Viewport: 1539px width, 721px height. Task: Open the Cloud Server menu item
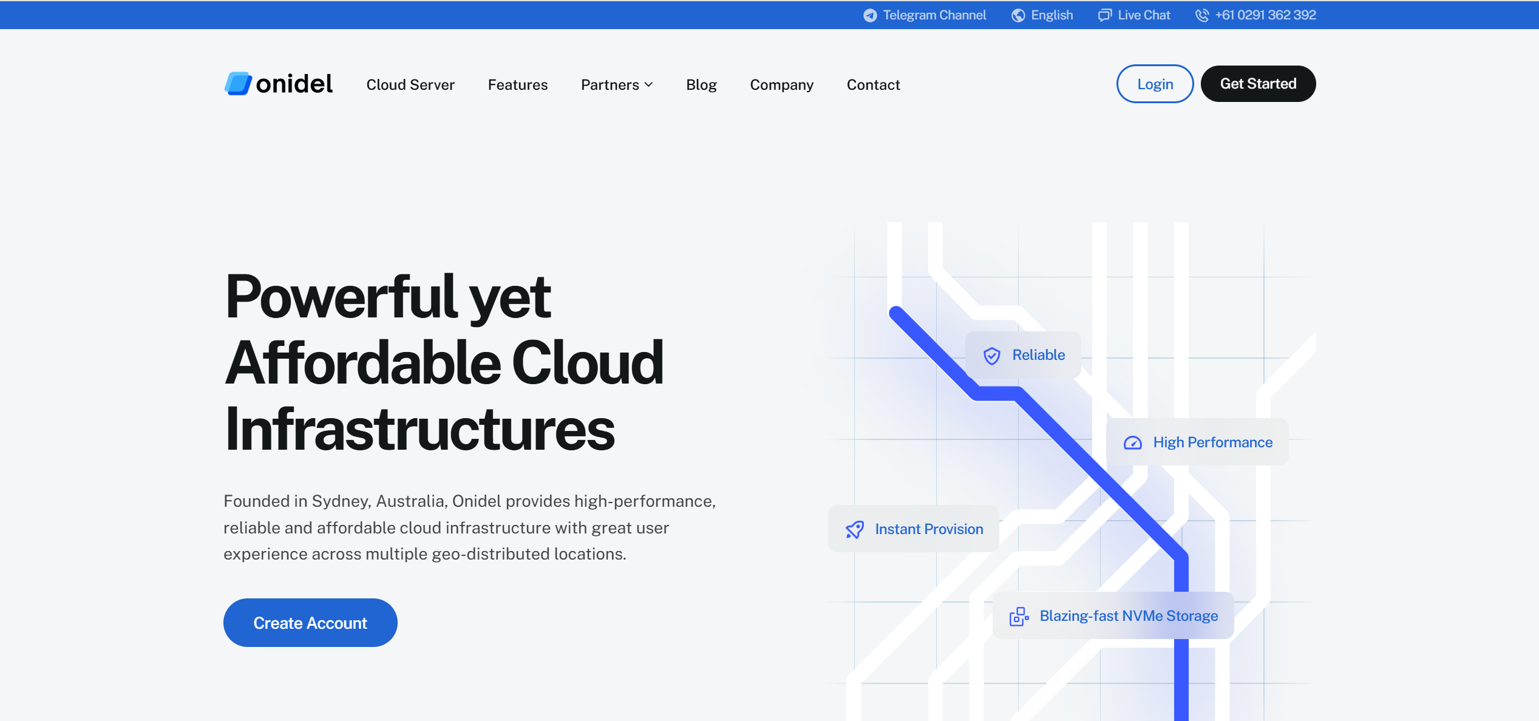410,85
